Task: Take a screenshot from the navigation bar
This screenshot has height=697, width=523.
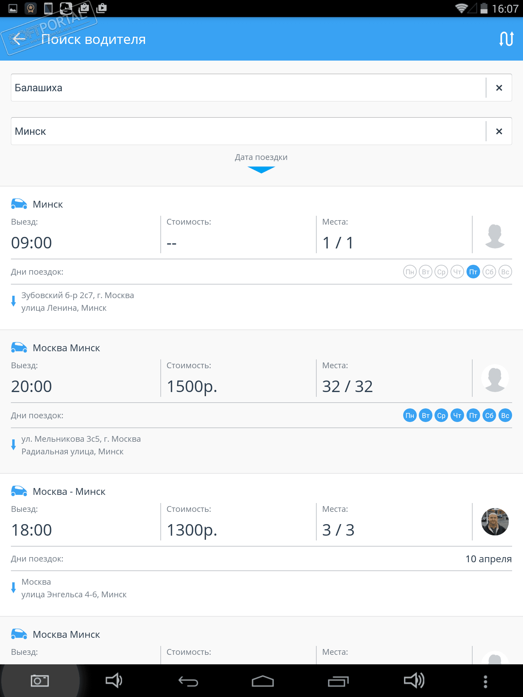Action: [40, 681]
